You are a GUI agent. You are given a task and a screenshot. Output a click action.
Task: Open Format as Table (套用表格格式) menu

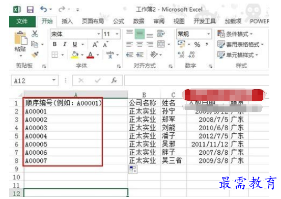point(240,44)
